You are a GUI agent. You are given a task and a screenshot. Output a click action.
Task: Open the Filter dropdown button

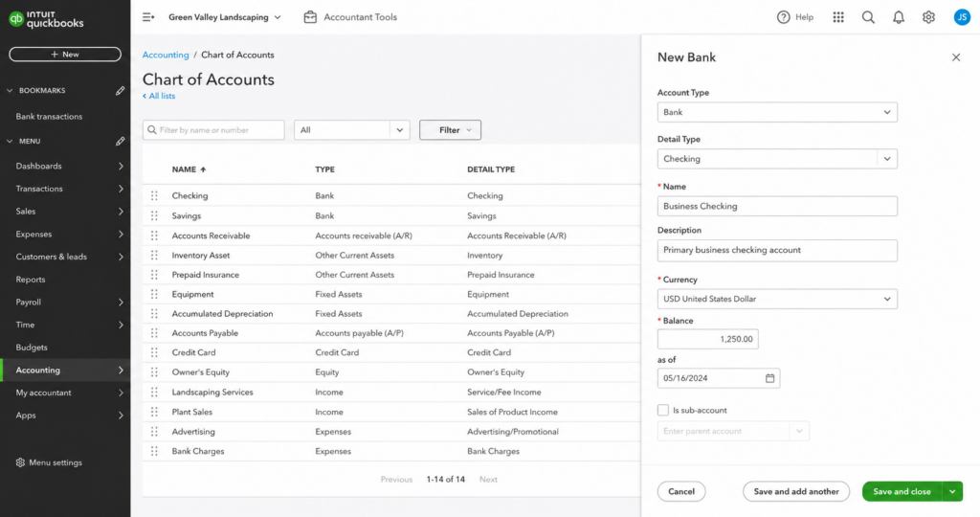pos(450,130)
